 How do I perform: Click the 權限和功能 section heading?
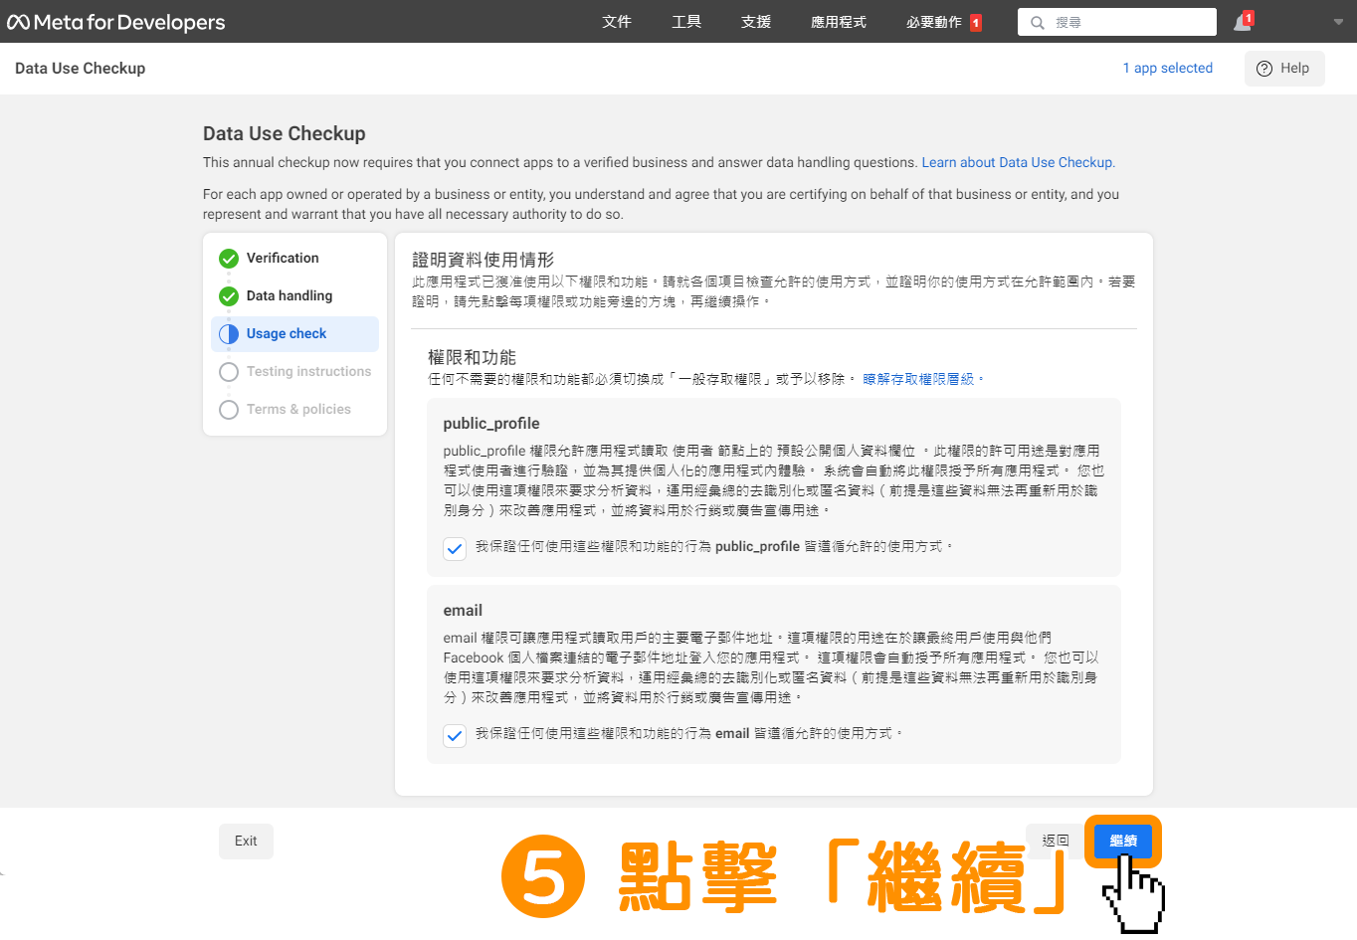coord(472,357)
